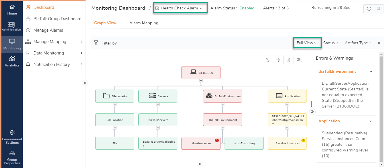Open the Full View dropdown
Viewport: 389px width, 168px height.
click(307, 43)
